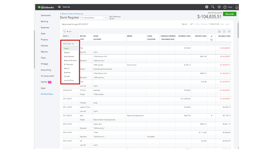The width and height of the screenshot is (273, 153).
Task: Print the register using the printer icon
Action: pos(219,31)
